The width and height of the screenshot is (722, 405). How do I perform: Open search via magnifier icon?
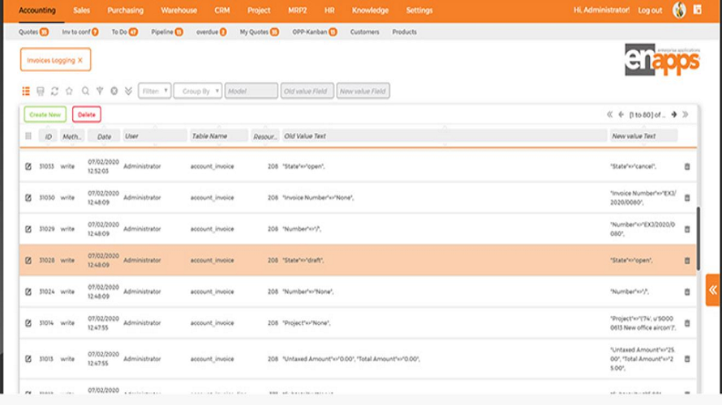tap(85, 91)
